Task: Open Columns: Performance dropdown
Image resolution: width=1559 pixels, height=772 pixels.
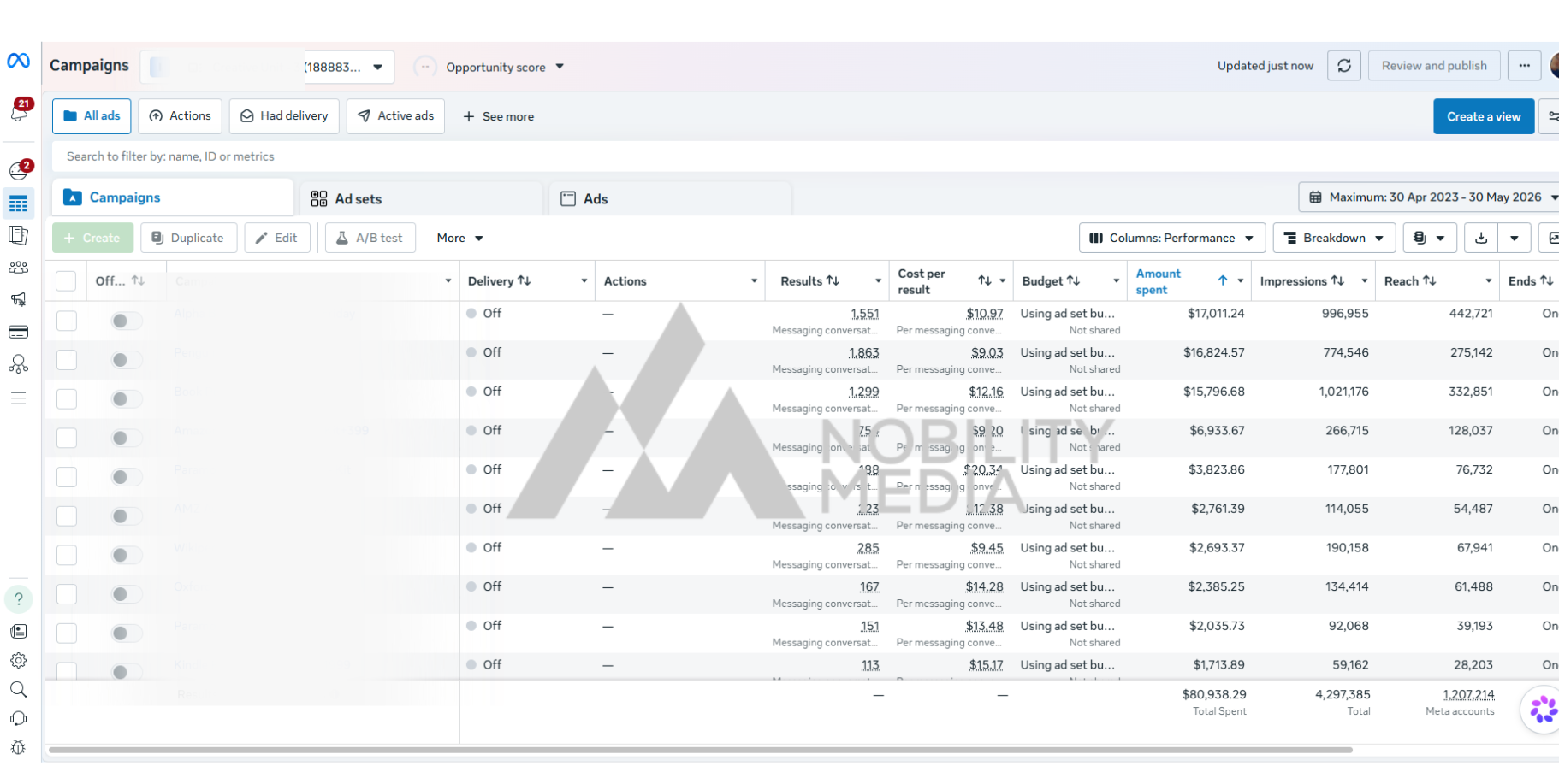Action: (x=1171, y=239)
